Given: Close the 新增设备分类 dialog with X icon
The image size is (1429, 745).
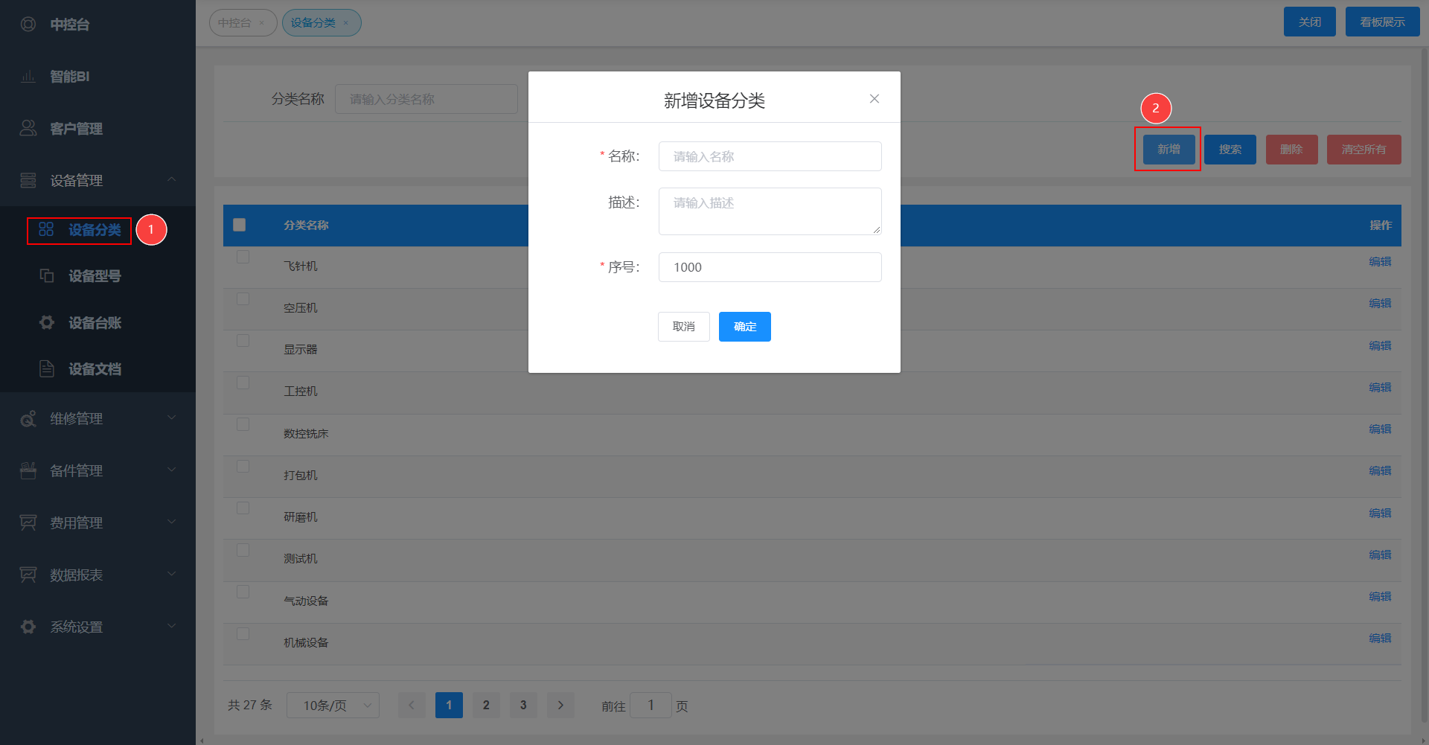Looking at the screenshot, I should tap(875, 99).
